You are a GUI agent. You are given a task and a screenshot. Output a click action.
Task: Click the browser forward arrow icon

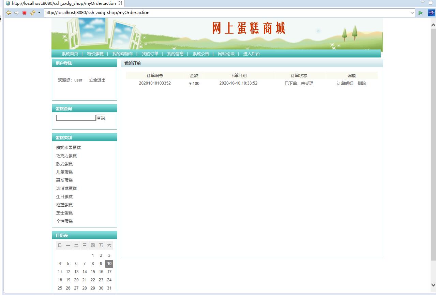(16, 13)
